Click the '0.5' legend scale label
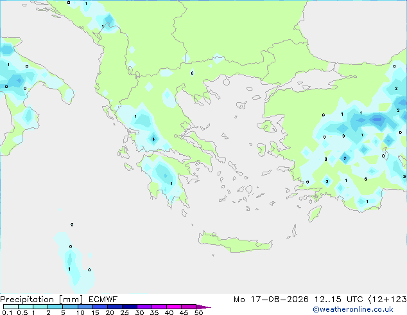This screenshot has height=315, width=407. coord(22,312)
